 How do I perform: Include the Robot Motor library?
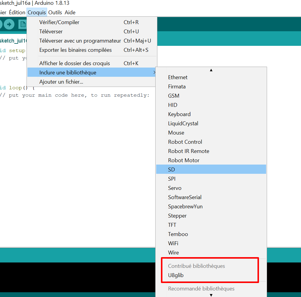coord(211,160)
